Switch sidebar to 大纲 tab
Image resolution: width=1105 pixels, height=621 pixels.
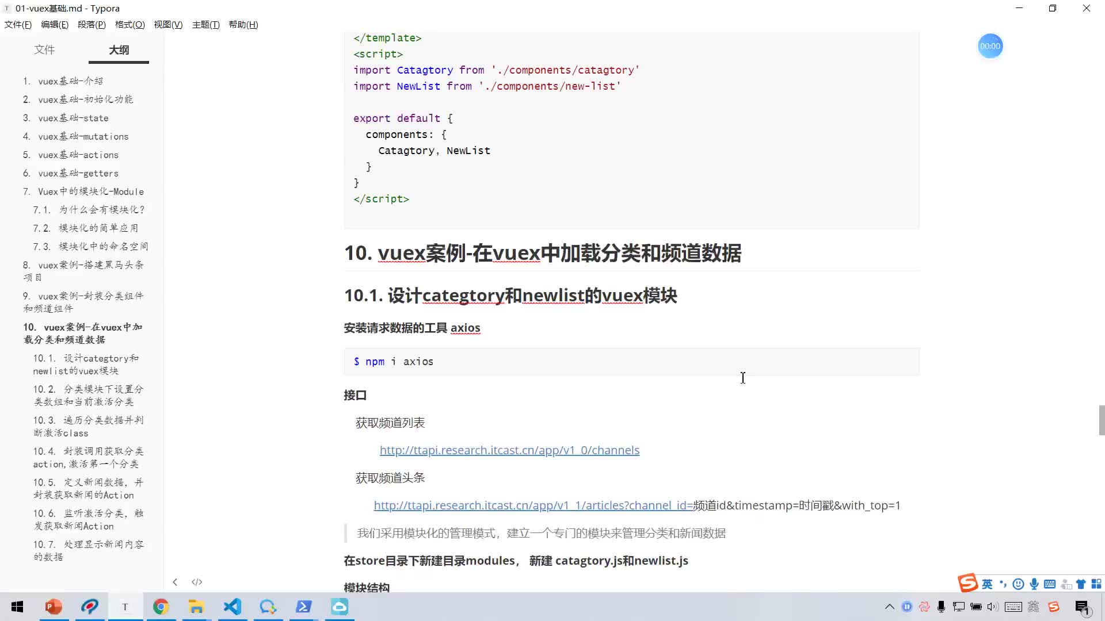119,50
